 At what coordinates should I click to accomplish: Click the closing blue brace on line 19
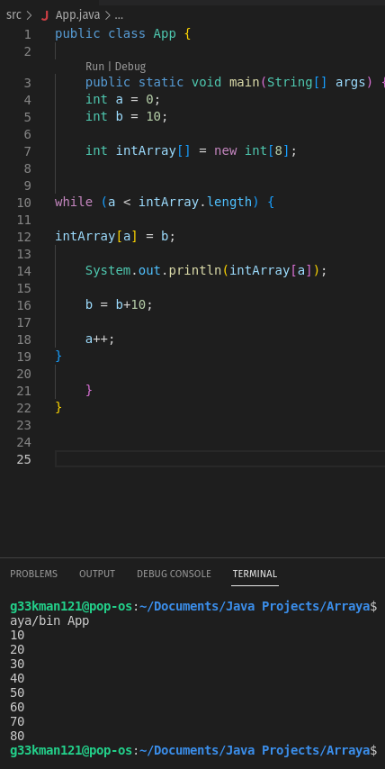(x=58, y=356)
